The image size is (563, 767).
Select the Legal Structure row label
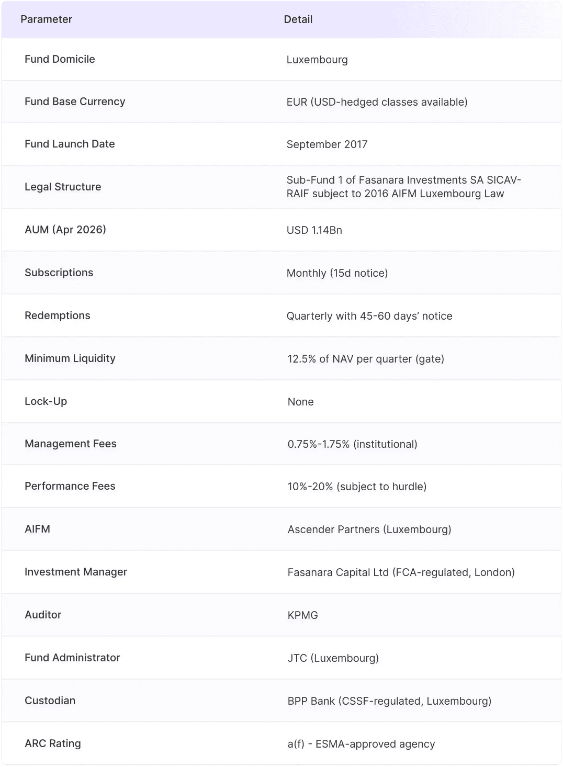63,187
